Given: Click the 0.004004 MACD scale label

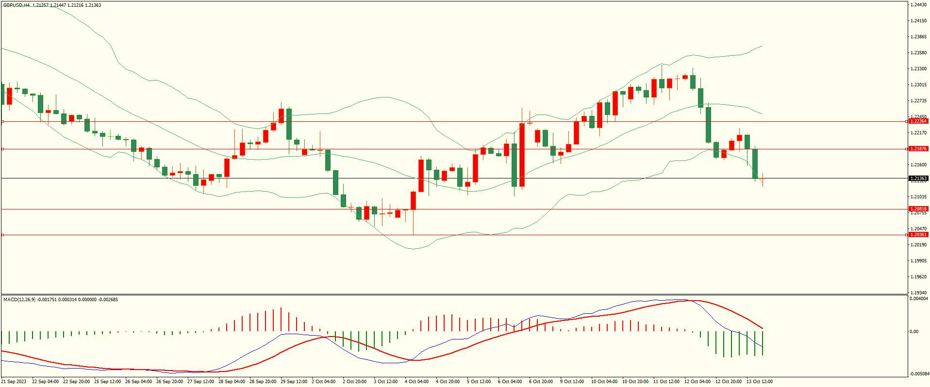Looking at the screenshot, I should (x=919, y=299).
